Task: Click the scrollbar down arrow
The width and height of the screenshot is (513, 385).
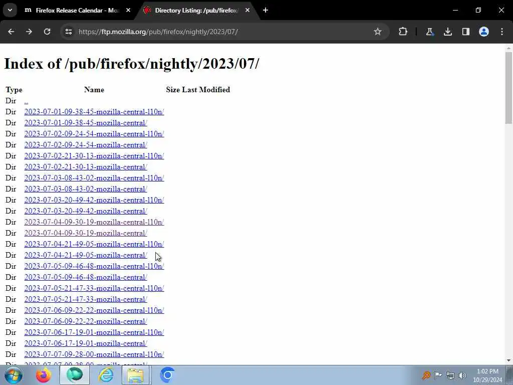Action: [508, 360]
